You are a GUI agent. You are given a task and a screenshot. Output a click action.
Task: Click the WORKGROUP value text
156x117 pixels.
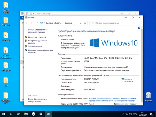click(x=89, y=90)
